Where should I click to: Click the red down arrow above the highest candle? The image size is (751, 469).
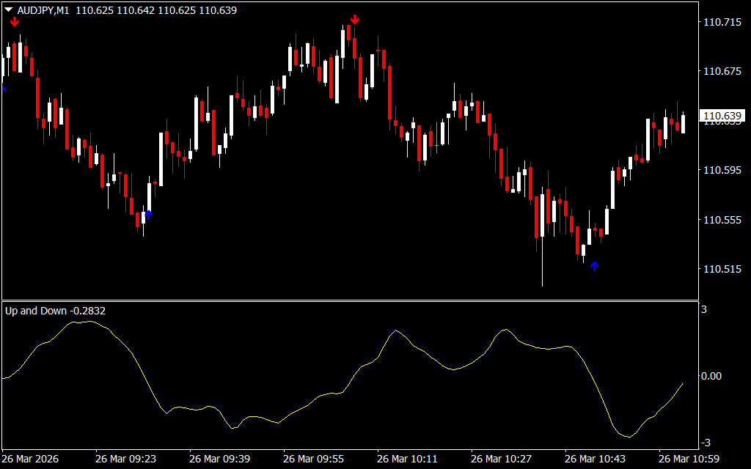(355, 20)
